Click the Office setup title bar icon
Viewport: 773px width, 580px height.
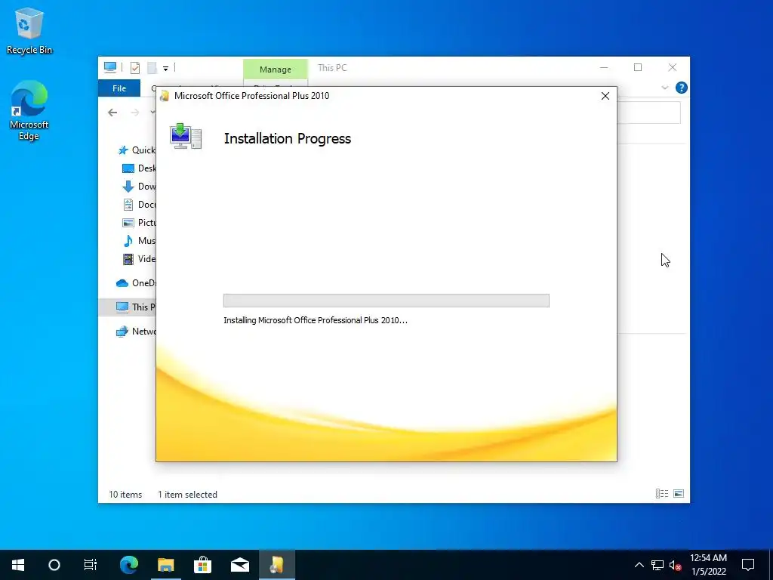(165, 96)
